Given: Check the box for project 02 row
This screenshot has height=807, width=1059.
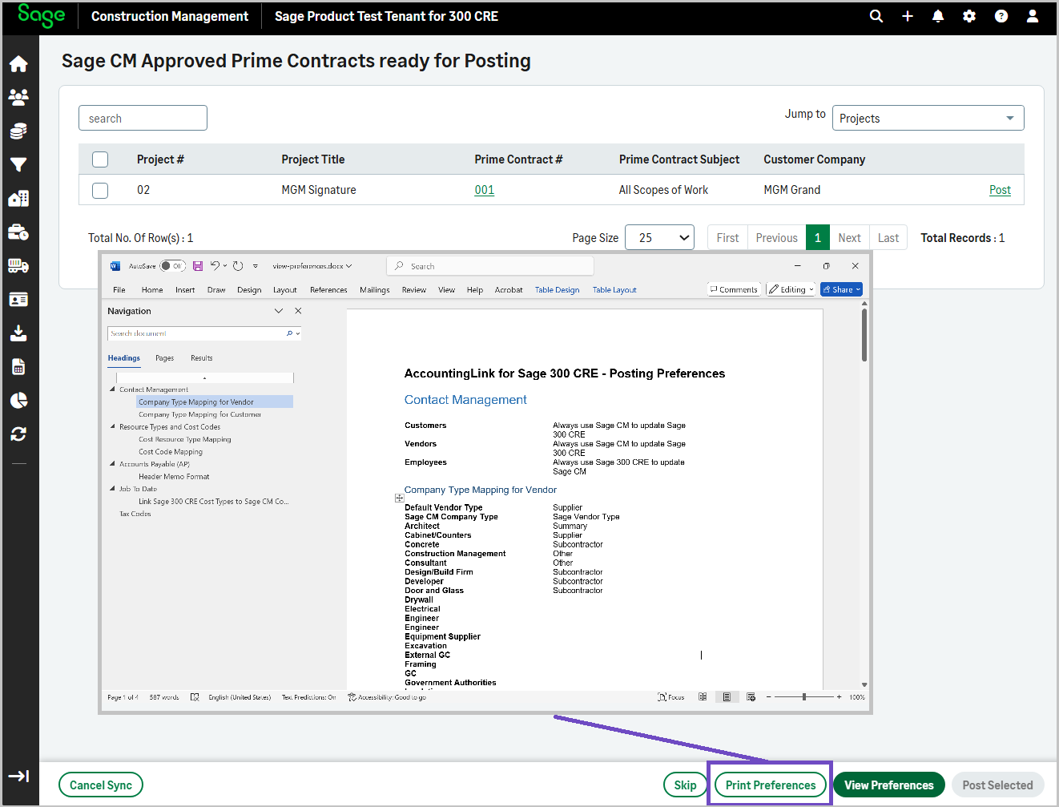Looking at the screenshot, I should click(x=100, y=190).
